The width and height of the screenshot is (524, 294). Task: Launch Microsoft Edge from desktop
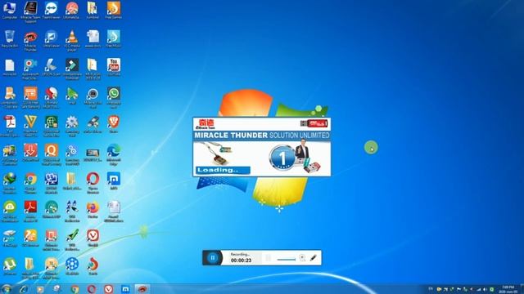click(114, 154)
